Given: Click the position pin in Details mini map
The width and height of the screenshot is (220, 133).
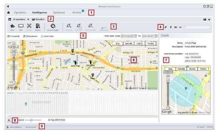Looking at the screenshot, I should [186, 88].
